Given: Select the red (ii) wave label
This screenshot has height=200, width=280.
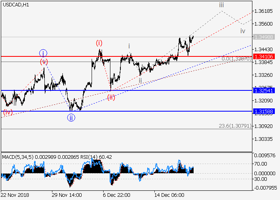Looking at the screenshot, I should pos(111,98).
